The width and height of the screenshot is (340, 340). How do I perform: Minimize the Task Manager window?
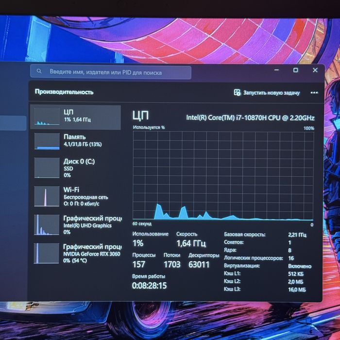pyautogui.click(x=277, y=70)
